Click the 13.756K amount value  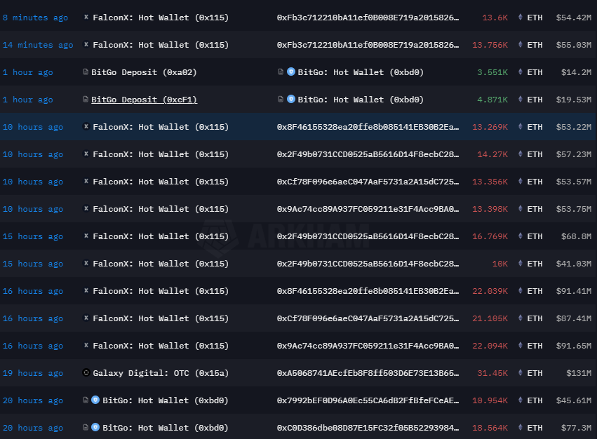(x=490, y=45)
